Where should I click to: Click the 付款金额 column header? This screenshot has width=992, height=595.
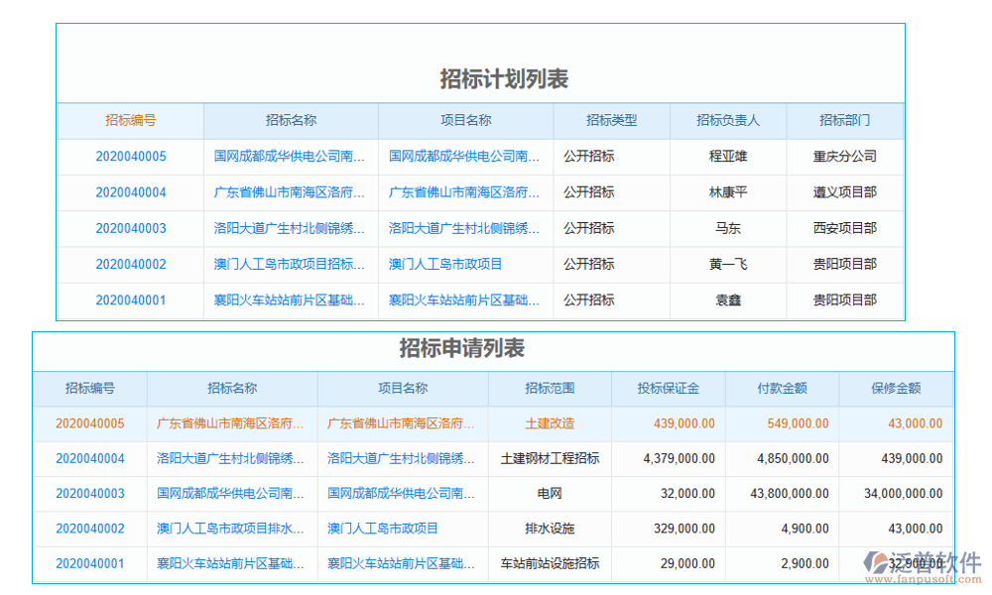[x=782, y=389]
